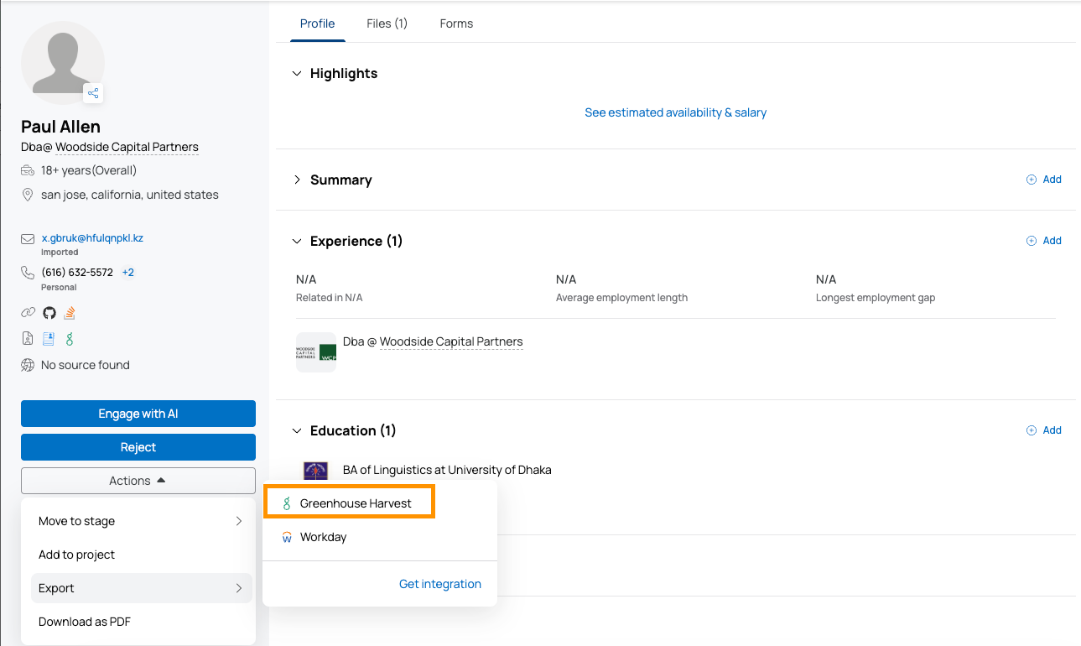Click the candidate name Paul Allen
The height and width of the screenshot is (646, 1081).
60,127
